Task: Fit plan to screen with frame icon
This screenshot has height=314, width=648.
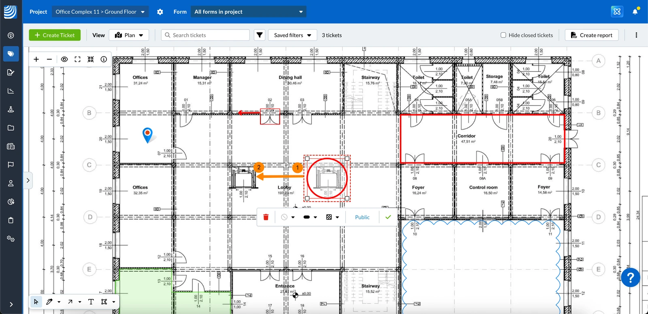Action: [x=77, y=59]
